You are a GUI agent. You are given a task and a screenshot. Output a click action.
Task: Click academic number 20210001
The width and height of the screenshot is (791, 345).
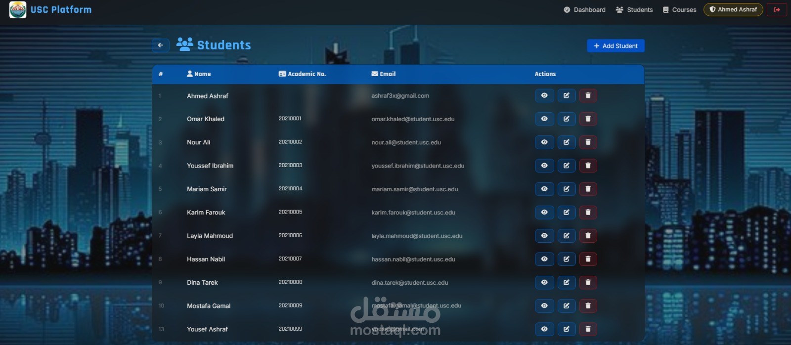290,119
